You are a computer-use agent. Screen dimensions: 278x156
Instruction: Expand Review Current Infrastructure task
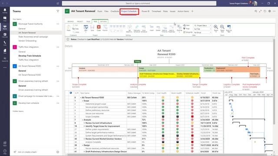84,123
